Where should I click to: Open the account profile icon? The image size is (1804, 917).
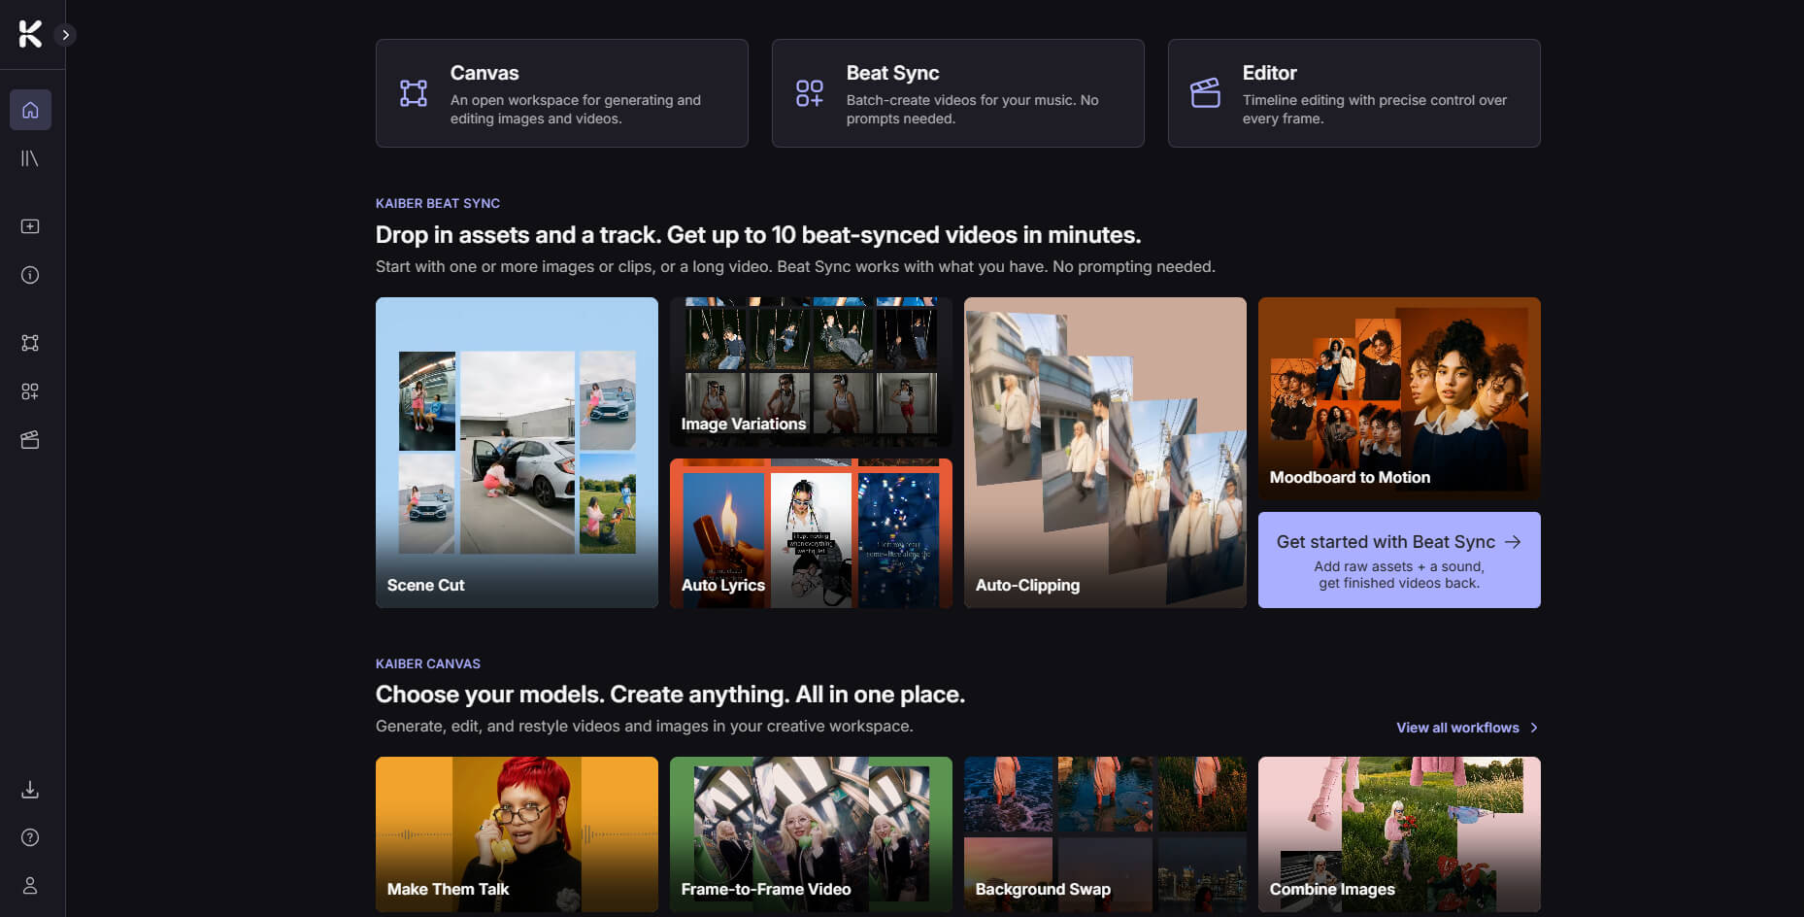point(30,886)
